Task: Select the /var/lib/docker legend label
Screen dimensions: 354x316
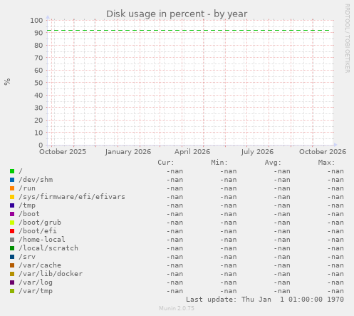Action: [x=51, y=274]
